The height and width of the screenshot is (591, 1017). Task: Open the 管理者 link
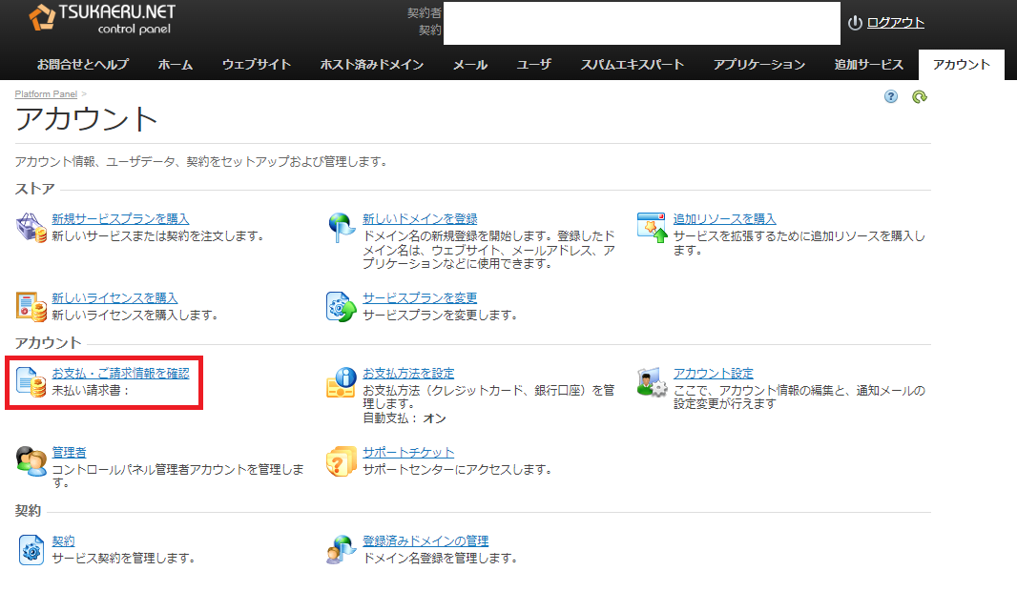coord(69,453)
